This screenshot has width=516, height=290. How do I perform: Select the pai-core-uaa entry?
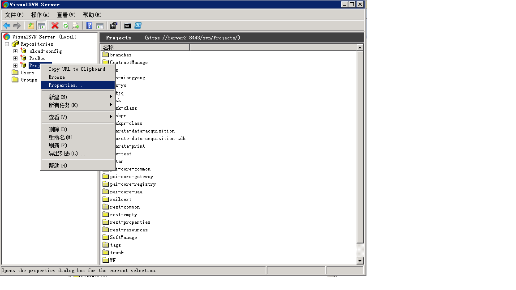[126, 192]
